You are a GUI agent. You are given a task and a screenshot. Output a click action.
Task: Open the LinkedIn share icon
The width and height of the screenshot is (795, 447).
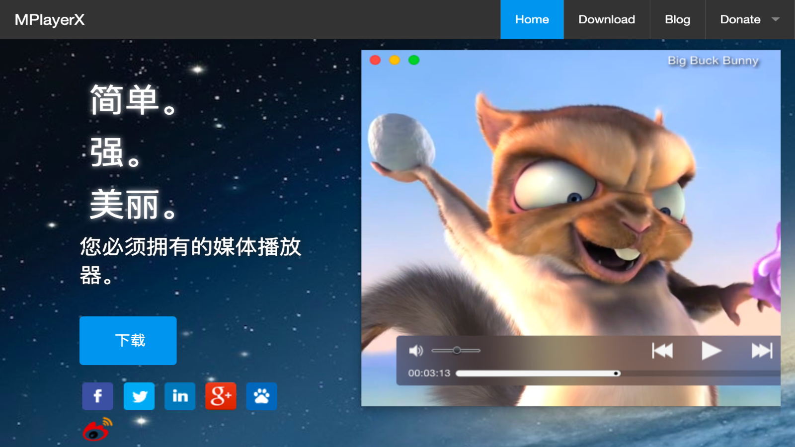click(x=180, y=396)
